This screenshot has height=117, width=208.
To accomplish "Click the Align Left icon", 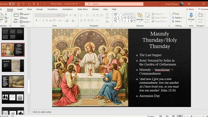I will [x=81, y=20].
